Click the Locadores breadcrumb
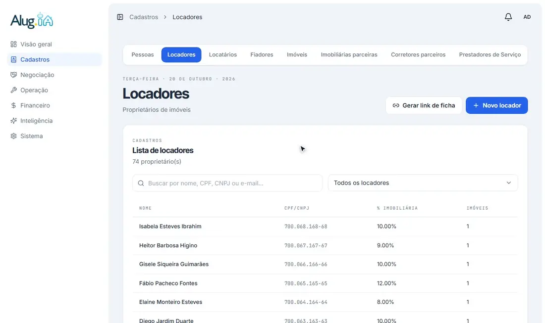This screenshot has width=545, height=323. [187, 17]
